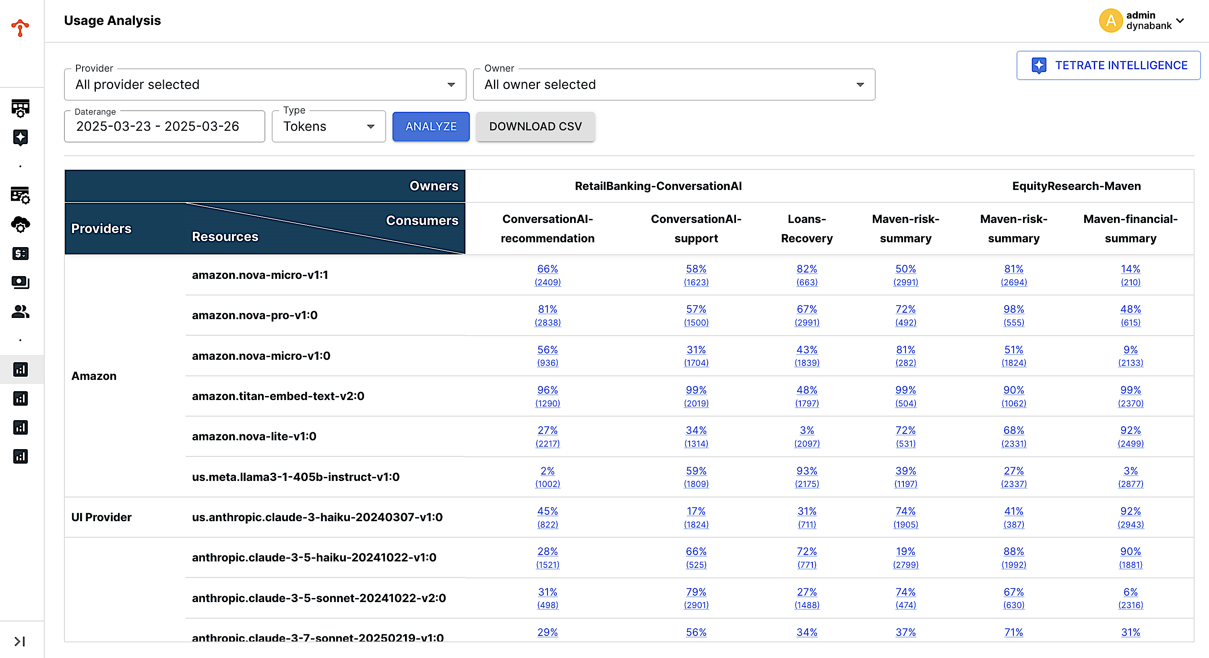Open the cloud settings sidebar icon
Image resolution: width=1209 pixels, height=658 pixels.
[x=20, y=225]
